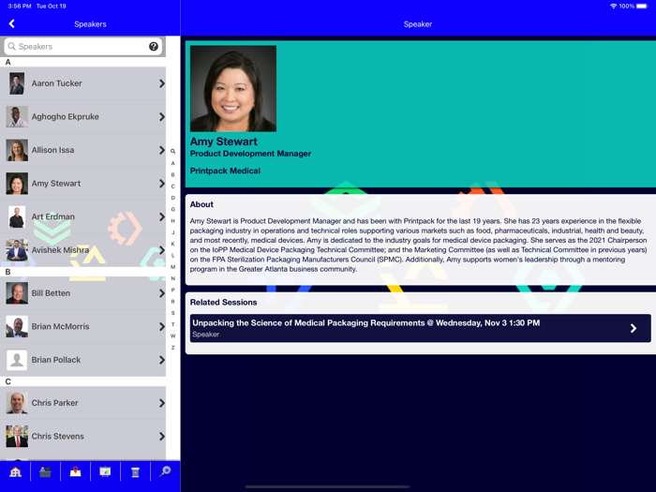Jump to letter P in index bar
The width and height of the screenshot is (656, 492).
172,290
